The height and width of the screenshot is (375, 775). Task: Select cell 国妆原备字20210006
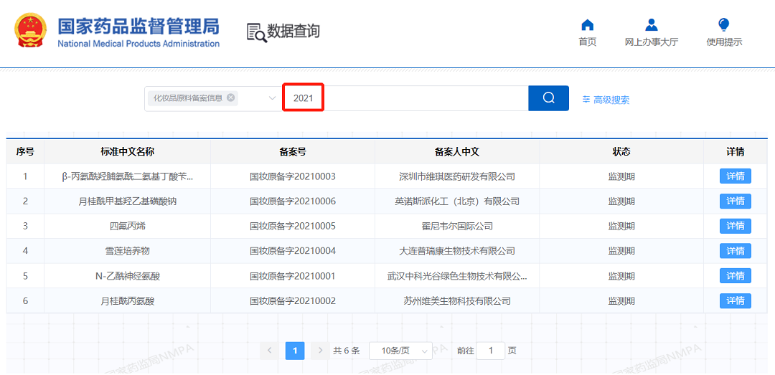click(x=293, y=201)
